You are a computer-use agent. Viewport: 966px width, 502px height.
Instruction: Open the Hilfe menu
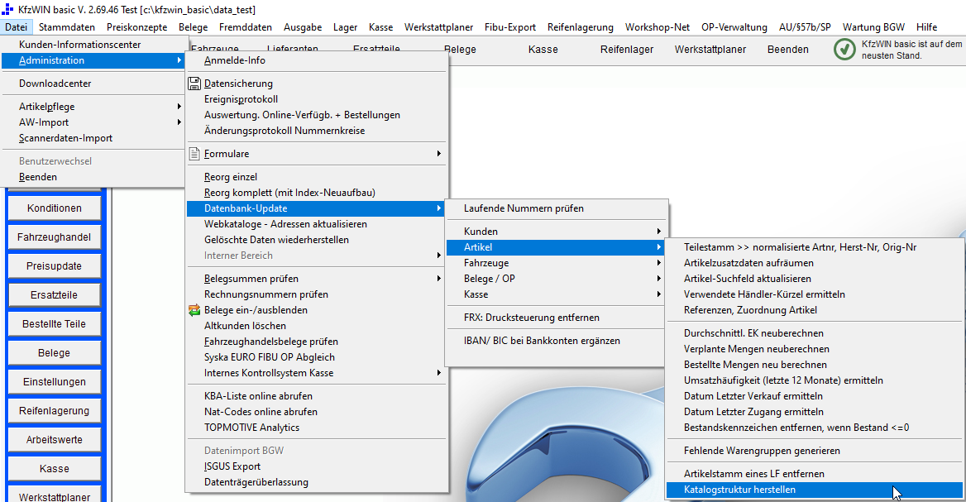click(x=926, y=27)
